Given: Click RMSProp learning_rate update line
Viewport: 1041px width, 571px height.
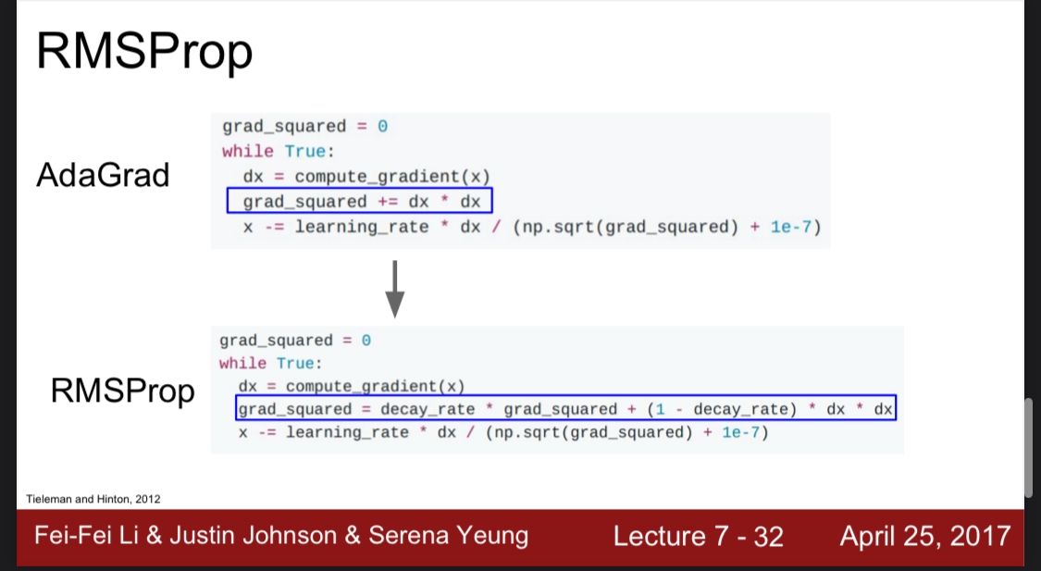Looking at the screenshot, I should coord(503,433).
